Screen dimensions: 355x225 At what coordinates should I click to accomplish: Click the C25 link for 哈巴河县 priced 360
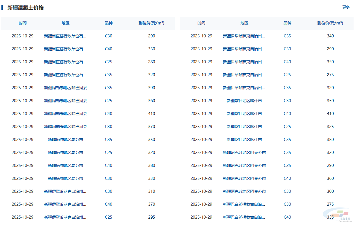pos(109,101)
